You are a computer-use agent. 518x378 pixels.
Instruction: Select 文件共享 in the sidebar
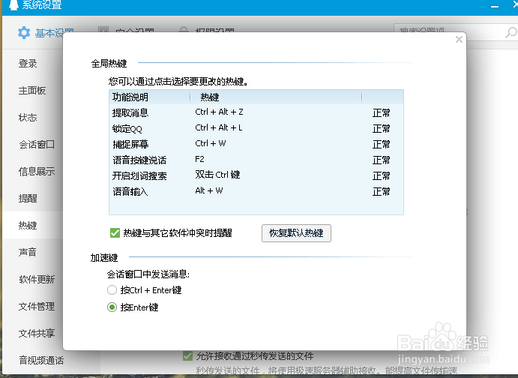(x=37, y=334)
